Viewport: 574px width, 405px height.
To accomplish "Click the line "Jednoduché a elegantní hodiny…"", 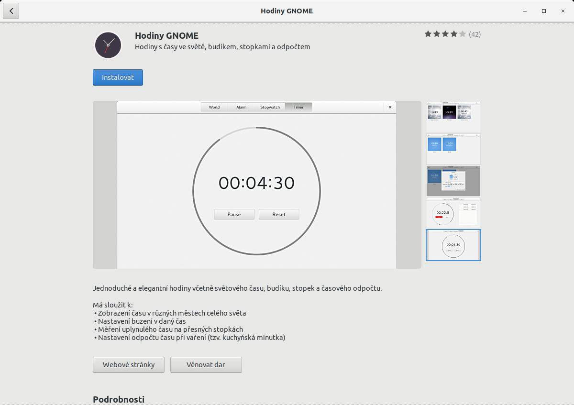I will pos(237,288).
